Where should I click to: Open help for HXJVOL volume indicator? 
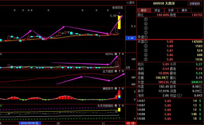point(120,54)
